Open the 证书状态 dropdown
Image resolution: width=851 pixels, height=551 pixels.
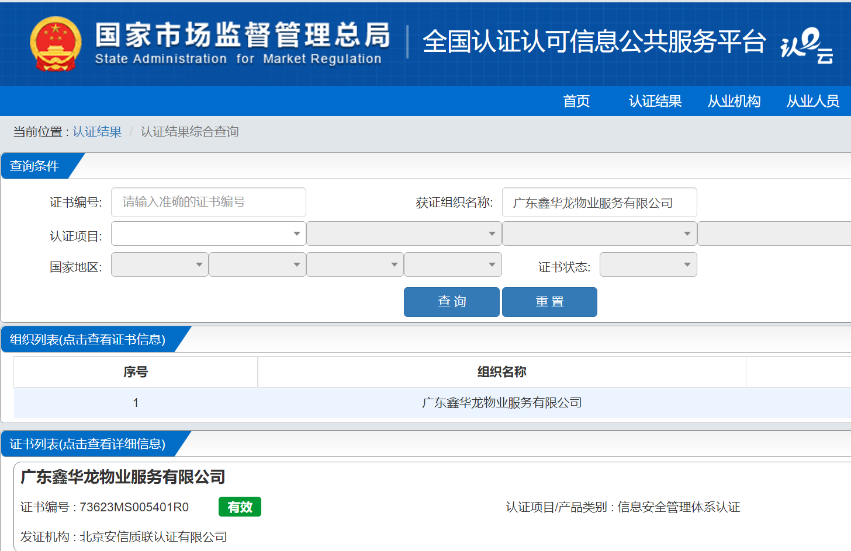(648, 264)
